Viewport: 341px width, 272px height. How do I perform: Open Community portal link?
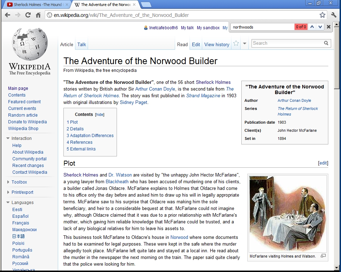[29, 159]
